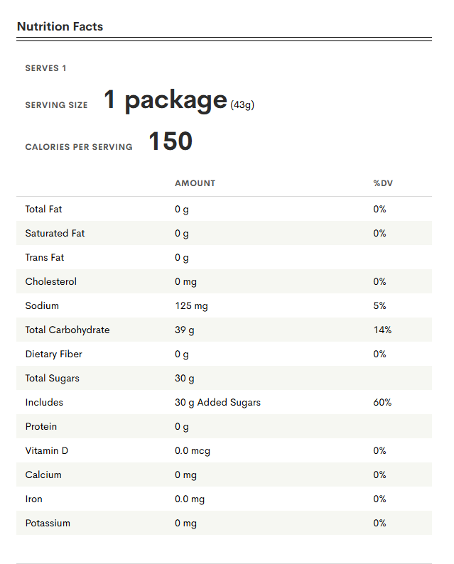Select the Protein row label
Screen dimensions: 454x564
tap(41, 426)
